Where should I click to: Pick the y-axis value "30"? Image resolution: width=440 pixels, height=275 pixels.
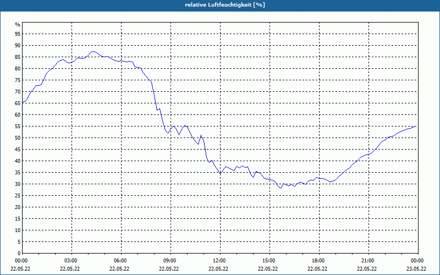pyautogui.click(x=18, y=184)
